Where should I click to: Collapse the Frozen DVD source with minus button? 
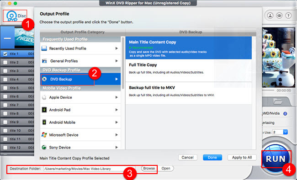[x=7, y=38]
